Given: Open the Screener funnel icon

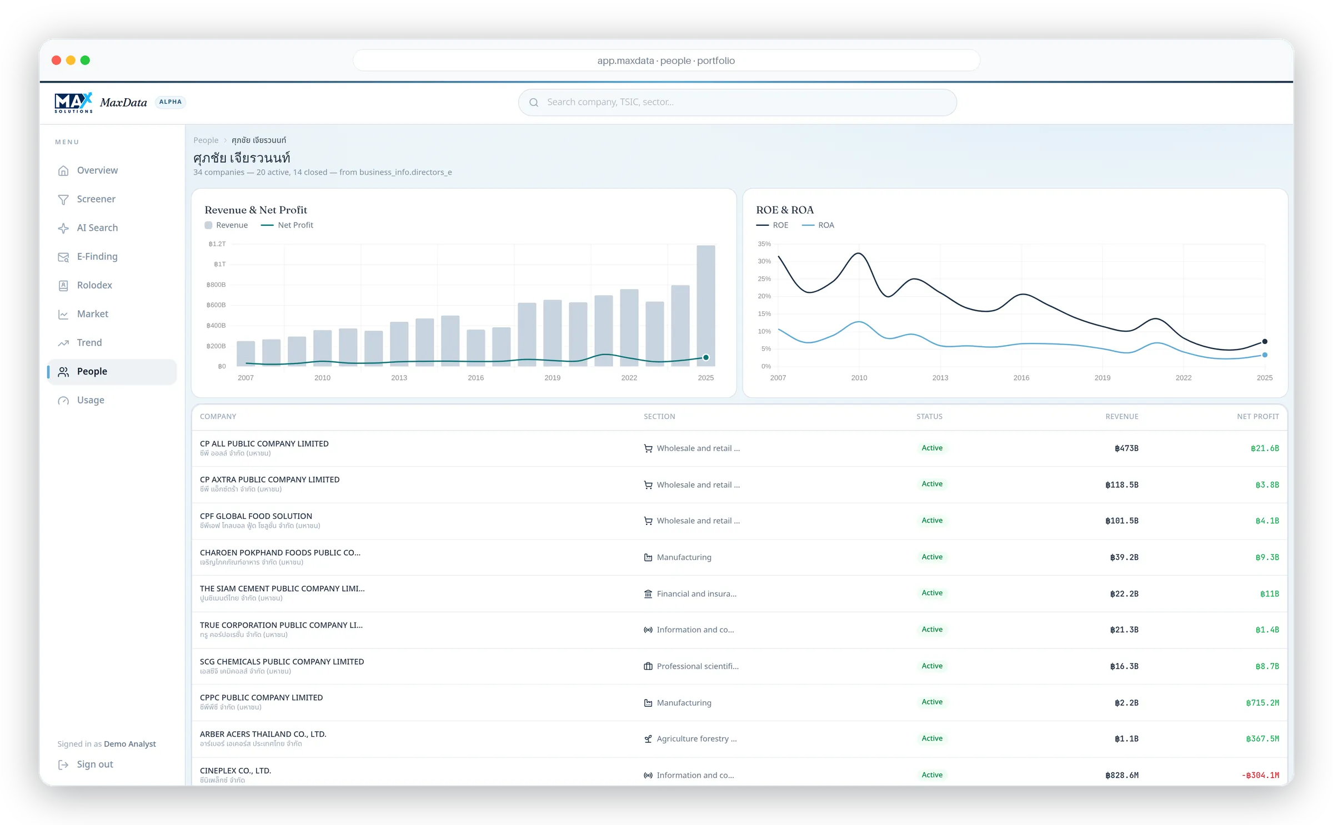Looking at the screenshot, I should (63, 199).
